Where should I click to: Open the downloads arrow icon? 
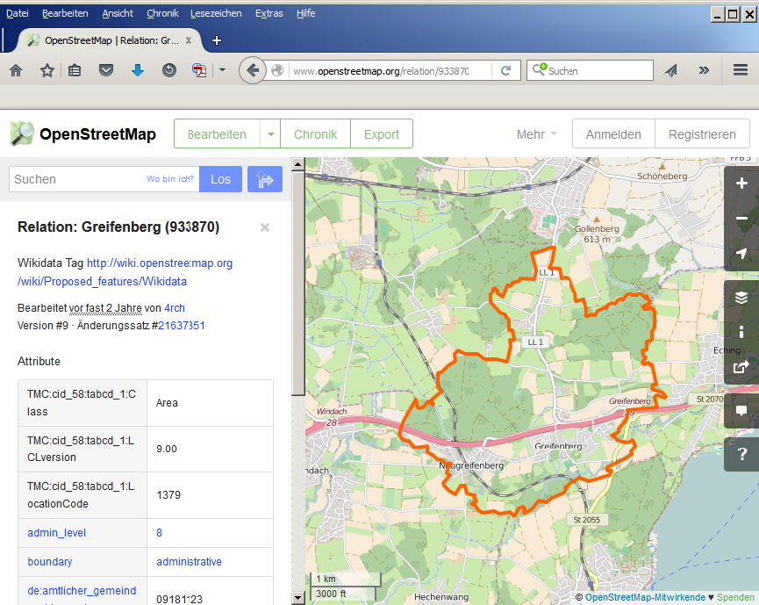pyautogui.click(x=138, y=71)
